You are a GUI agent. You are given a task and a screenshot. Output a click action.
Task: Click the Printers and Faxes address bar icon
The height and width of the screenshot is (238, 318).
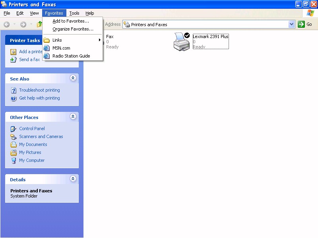pyautogui.click(x=127, y=25)
